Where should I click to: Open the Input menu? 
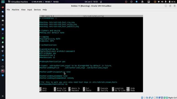(30, 10)
